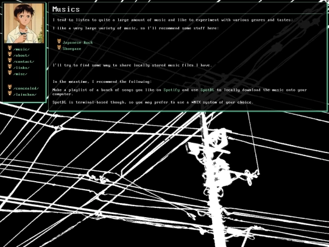
Task: Click the anime character profile picture
Action: coord(24,23)
